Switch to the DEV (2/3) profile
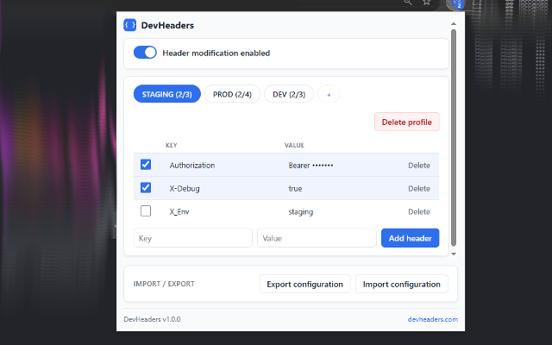 [289, 94]
